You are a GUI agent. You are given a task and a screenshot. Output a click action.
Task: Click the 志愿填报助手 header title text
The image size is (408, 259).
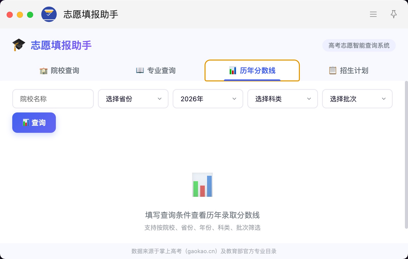coord(61,45)
